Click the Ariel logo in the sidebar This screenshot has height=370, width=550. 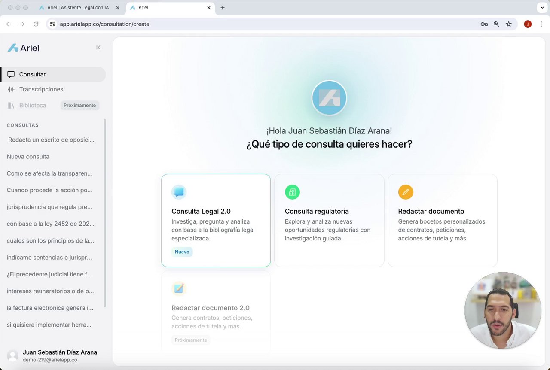point(24,48)
